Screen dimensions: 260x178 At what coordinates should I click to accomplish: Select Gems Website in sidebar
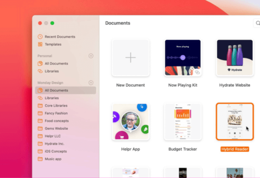click(56, 129)
